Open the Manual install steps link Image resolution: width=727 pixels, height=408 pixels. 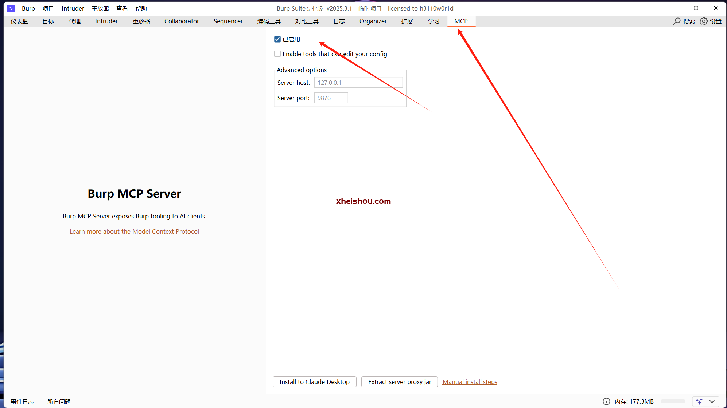470,382
